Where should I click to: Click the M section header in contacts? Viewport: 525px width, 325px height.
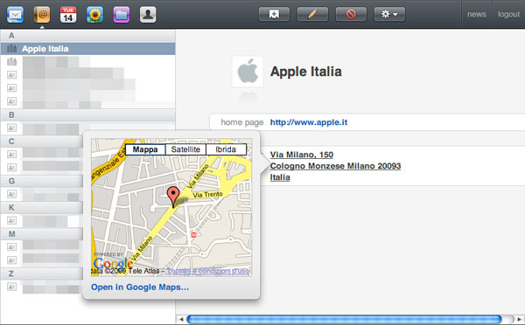tap(41, 234)
